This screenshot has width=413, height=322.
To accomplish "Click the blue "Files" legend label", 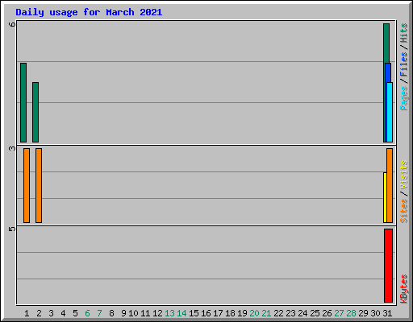I will pos(403,64).
